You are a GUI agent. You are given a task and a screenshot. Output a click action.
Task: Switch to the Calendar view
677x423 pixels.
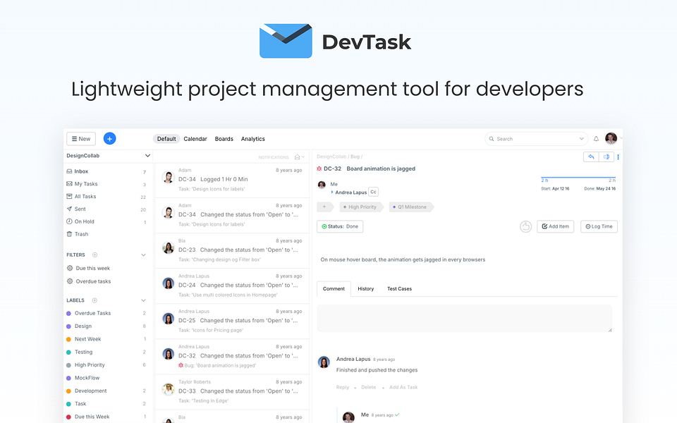(x=195, y=138)
